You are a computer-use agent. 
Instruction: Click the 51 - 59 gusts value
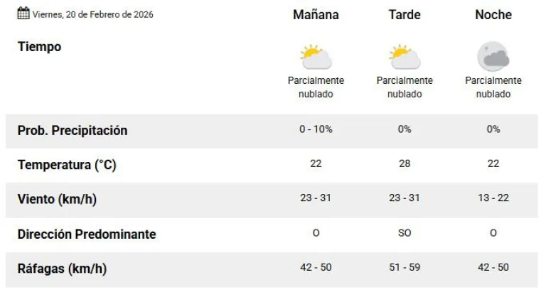coord(405,268)
